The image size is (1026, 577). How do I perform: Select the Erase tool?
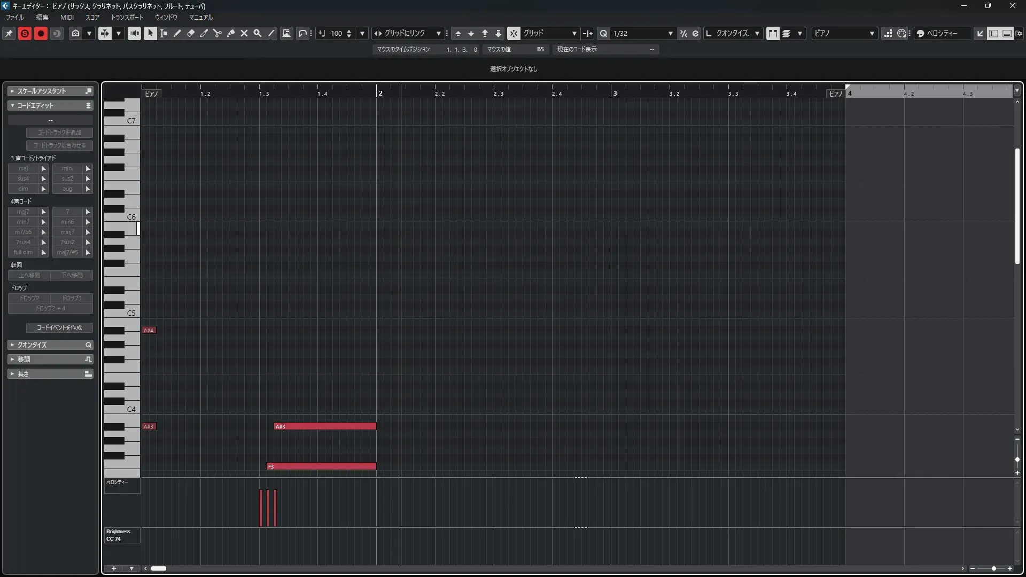[191, 33]
